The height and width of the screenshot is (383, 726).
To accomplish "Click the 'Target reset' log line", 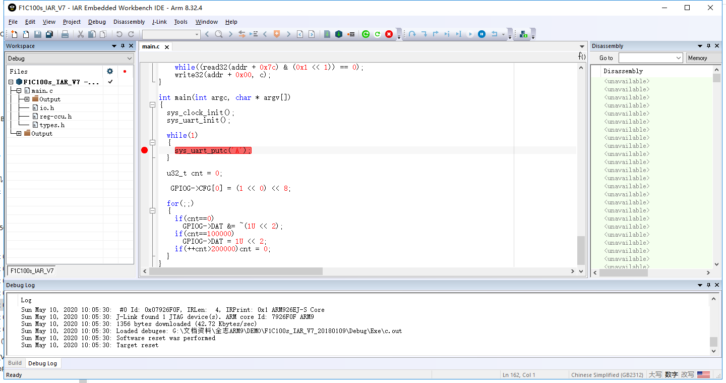I will pyautogui.click(x=137, y=345).
